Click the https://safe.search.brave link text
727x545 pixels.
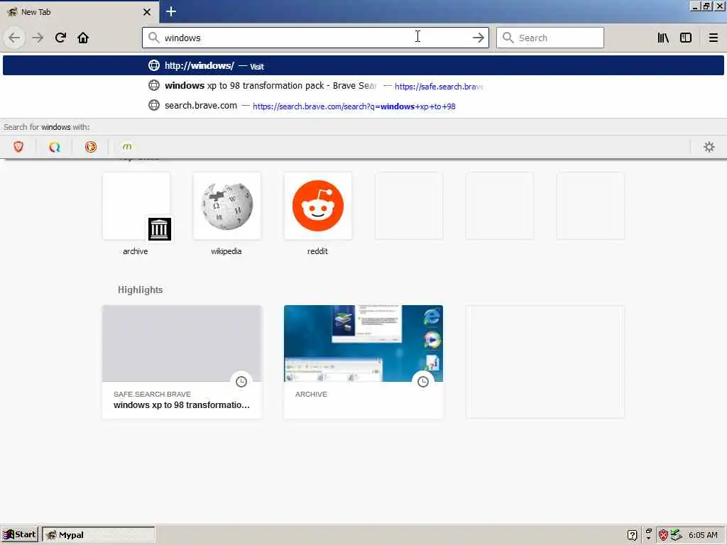coord(439,86)
